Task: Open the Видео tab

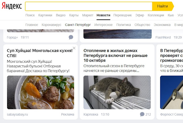Action: (61, 15)
